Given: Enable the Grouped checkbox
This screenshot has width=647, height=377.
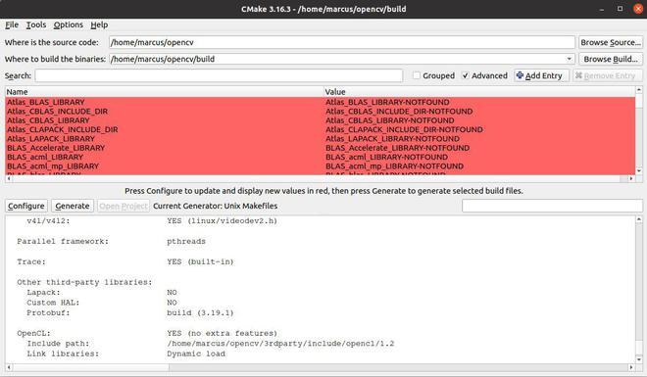Looking at the screenshot, I should [x=417, y=75].
